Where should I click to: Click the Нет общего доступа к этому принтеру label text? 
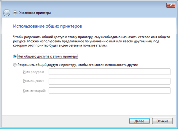coord(48,56)
